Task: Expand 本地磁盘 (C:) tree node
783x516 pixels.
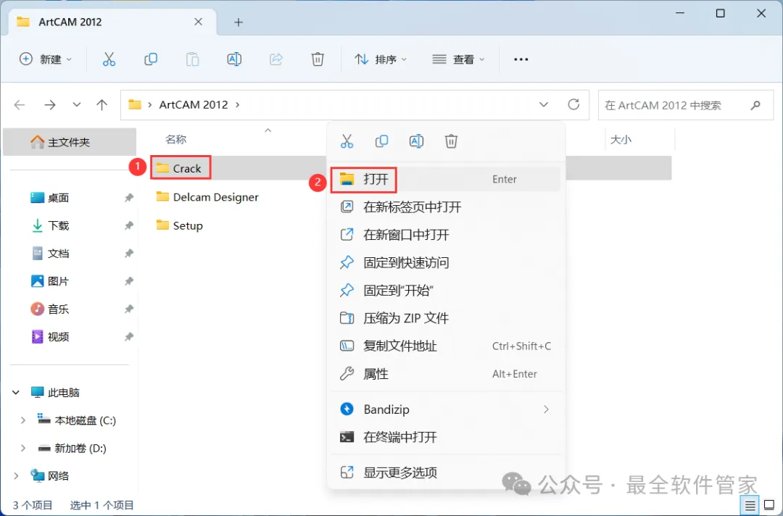Action: pyautogui.click(x=22, y=420)
